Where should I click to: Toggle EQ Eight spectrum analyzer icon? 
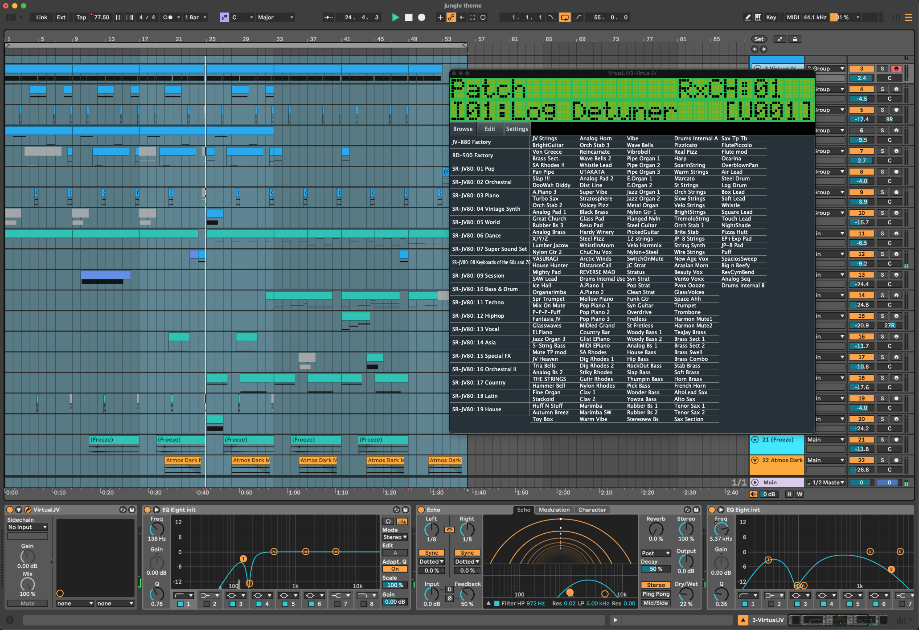[402, 521]
